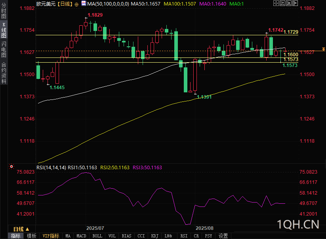Click the red RSI panel sun icon

11,166
